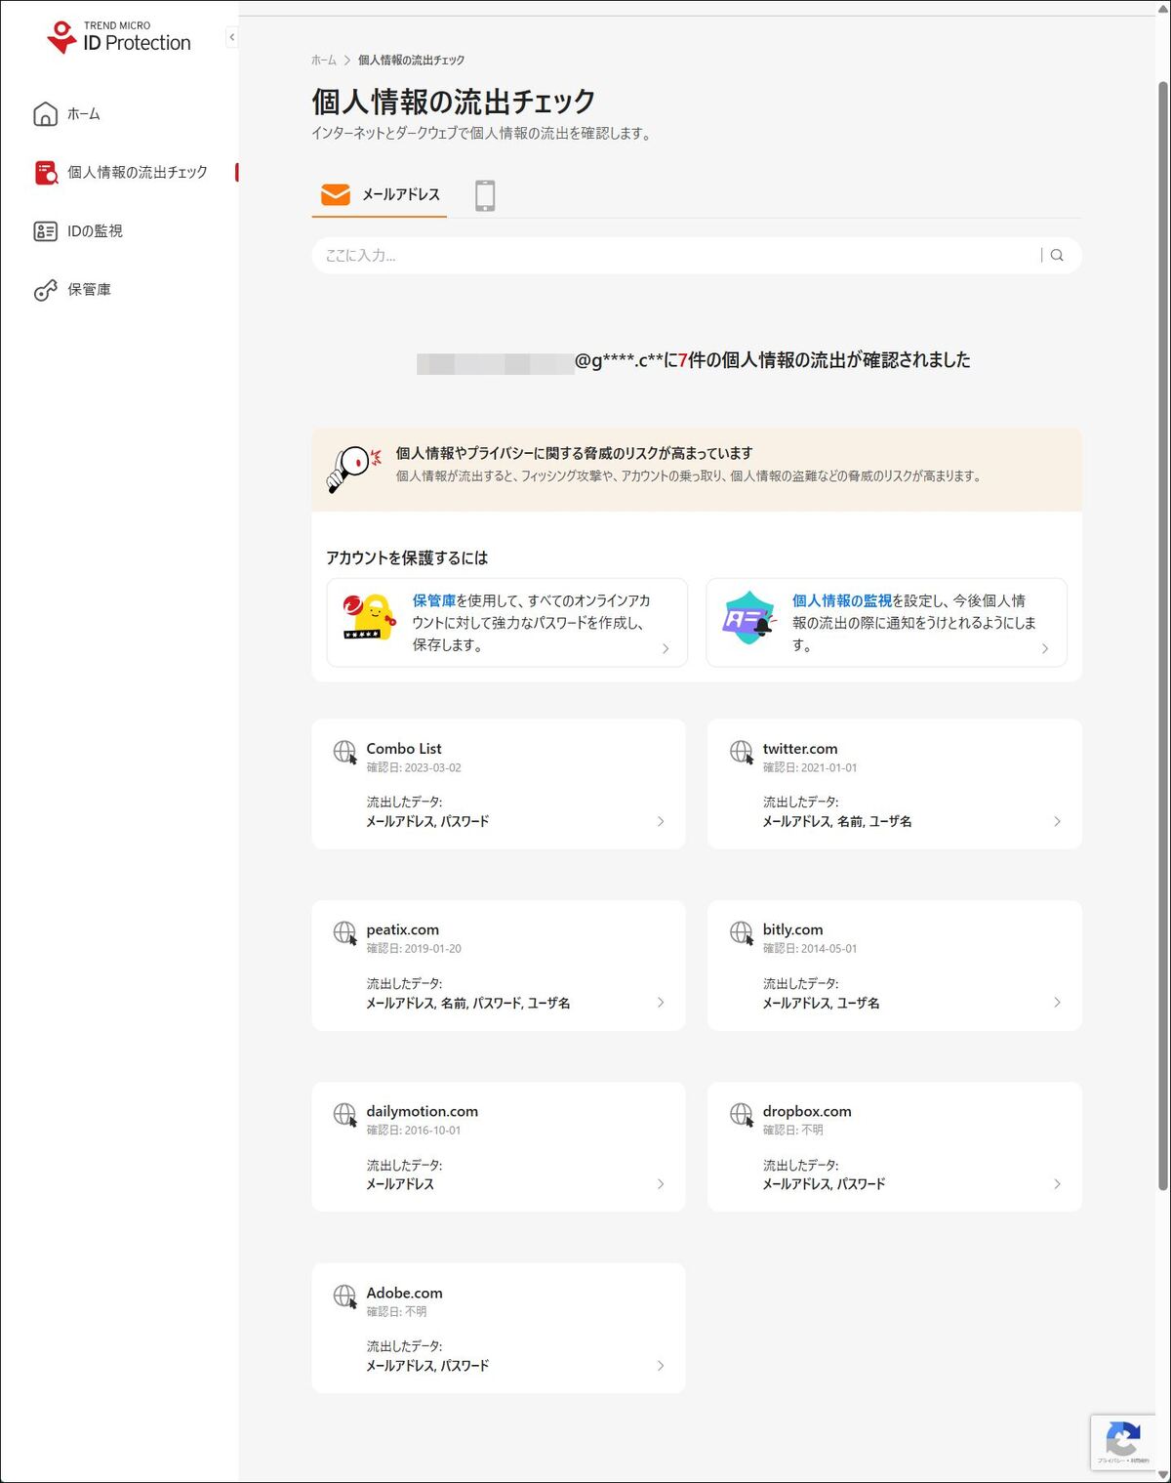1171x1483 pixels.
Task: Open the monitoring card via its chevron
Action: (1045, 648)
